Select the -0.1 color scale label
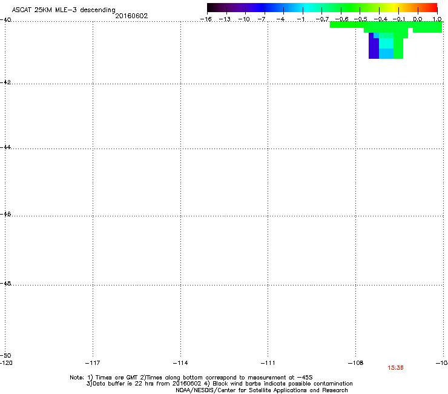448x394 pixels. click(399, 19)
